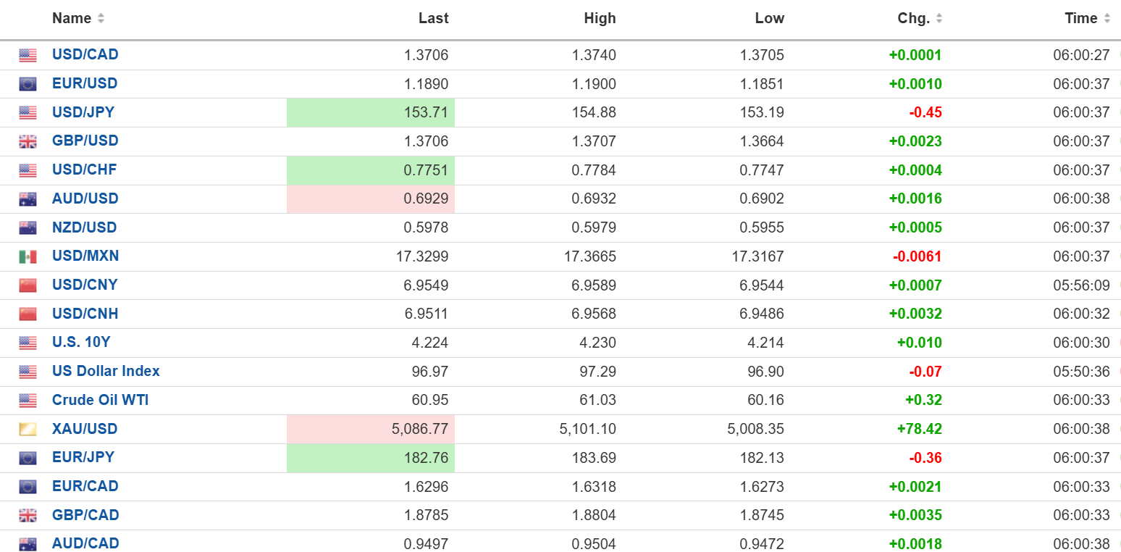
Task: Open the Crude Oil WTI link
Action: (x=100, y=400)
